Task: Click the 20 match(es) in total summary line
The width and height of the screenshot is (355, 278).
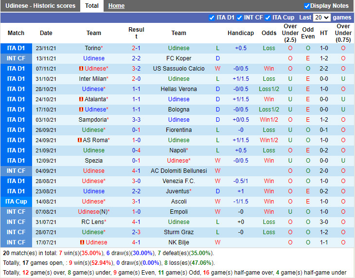Action: click(x=108, y=253)
